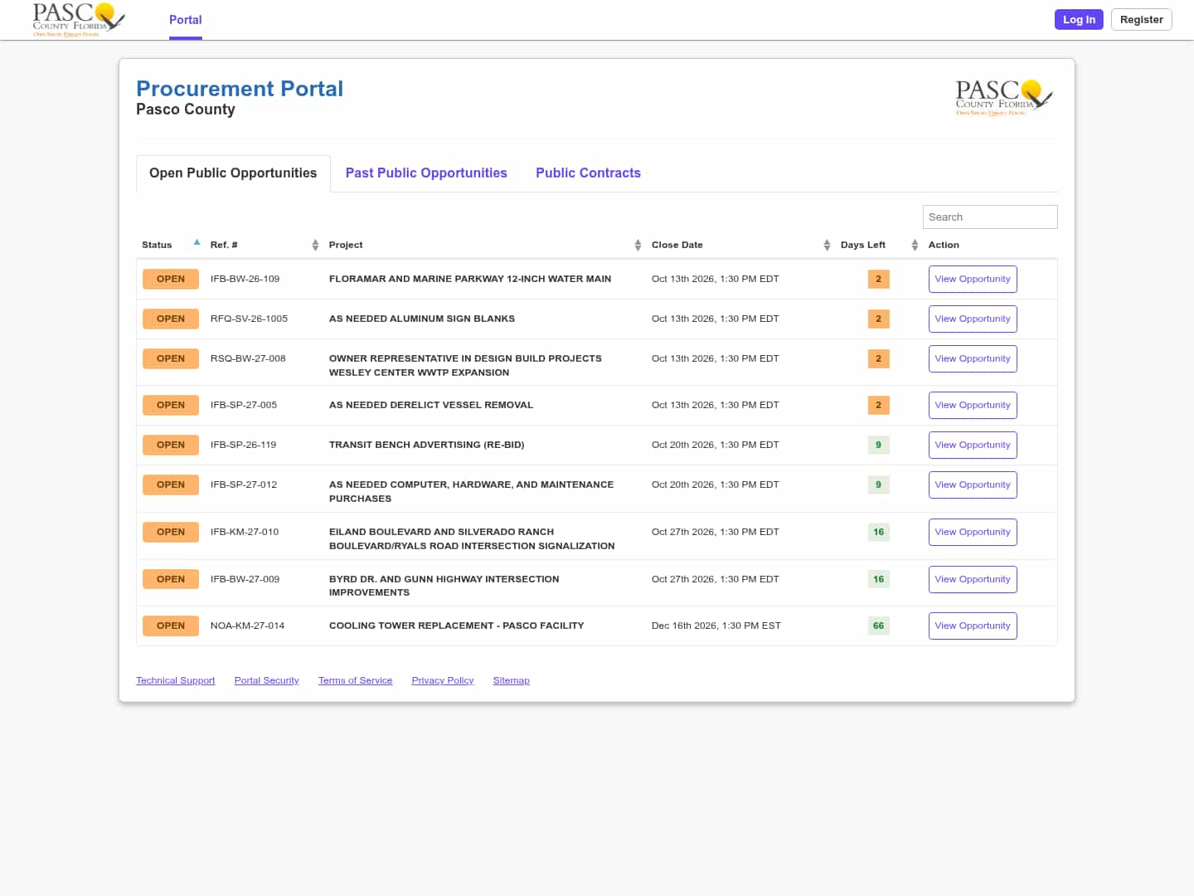Open the Technical Support link
The width and height of the screenshot is (1194, 896).
[176, 680]
